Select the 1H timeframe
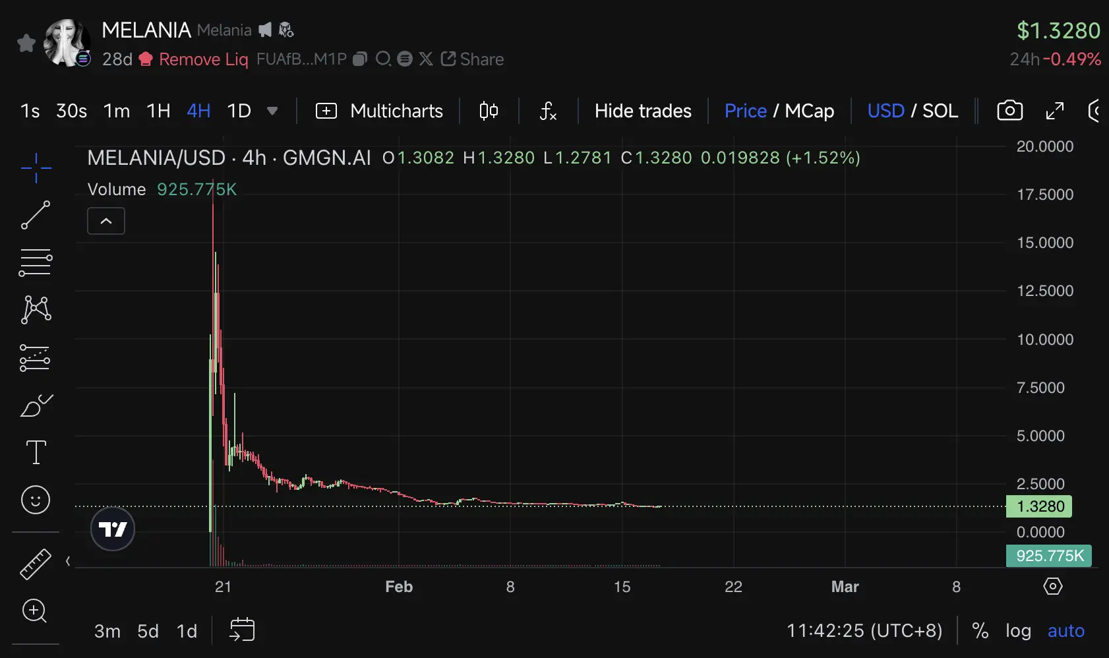1109x658 pixels. (x=158, y=111)
